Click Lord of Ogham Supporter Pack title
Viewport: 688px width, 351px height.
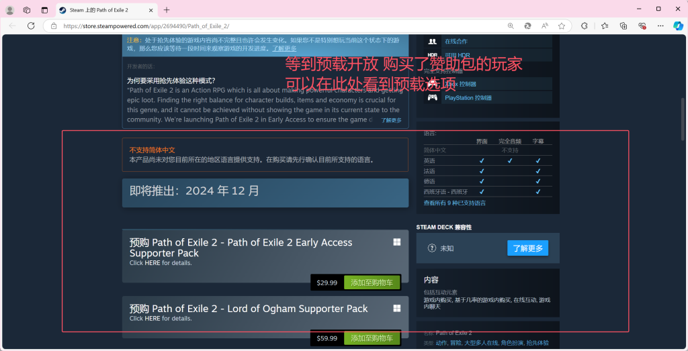(x=249, y=309)
